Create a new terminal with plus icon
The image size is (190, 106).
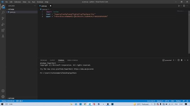[x=173, y=60]
